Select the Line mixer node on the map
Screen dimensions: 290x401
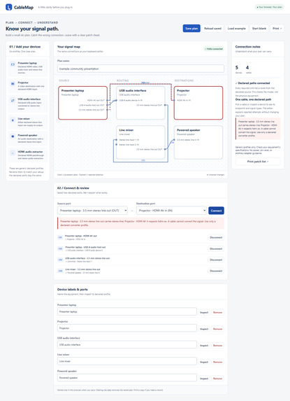pyautogui.click(x=140, y=143)
